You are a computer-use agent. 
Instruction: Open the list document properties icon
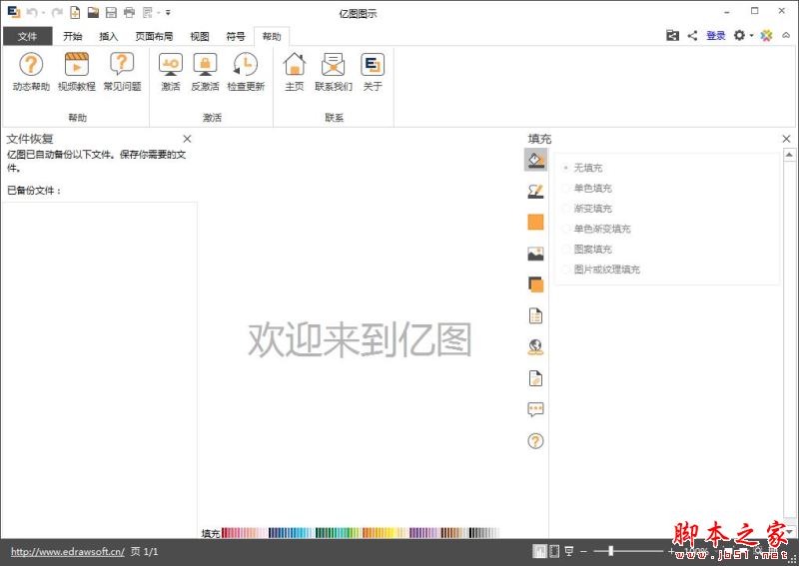point(535,315)
